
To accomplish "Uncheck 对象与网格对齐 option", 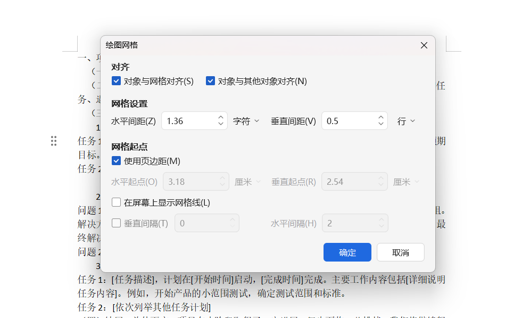I will pos(116,81).
